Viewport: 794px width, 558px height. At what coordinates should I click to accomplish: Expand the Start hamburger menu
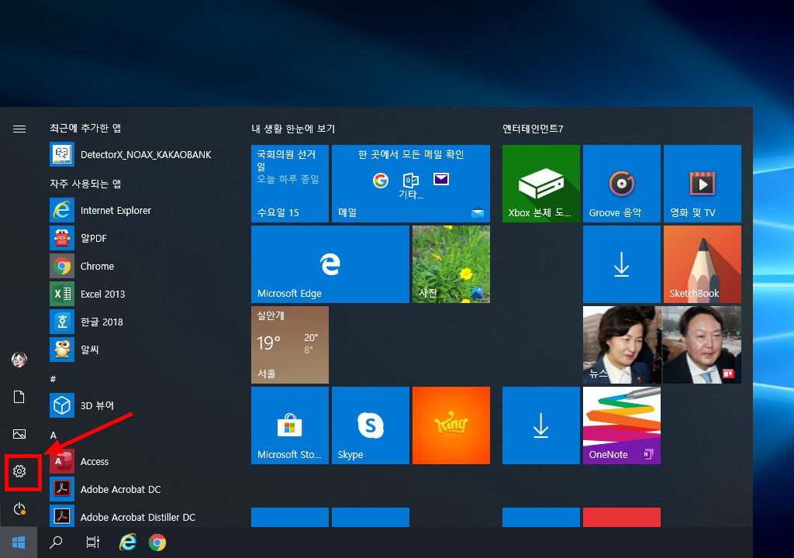[x=19, y=129]
